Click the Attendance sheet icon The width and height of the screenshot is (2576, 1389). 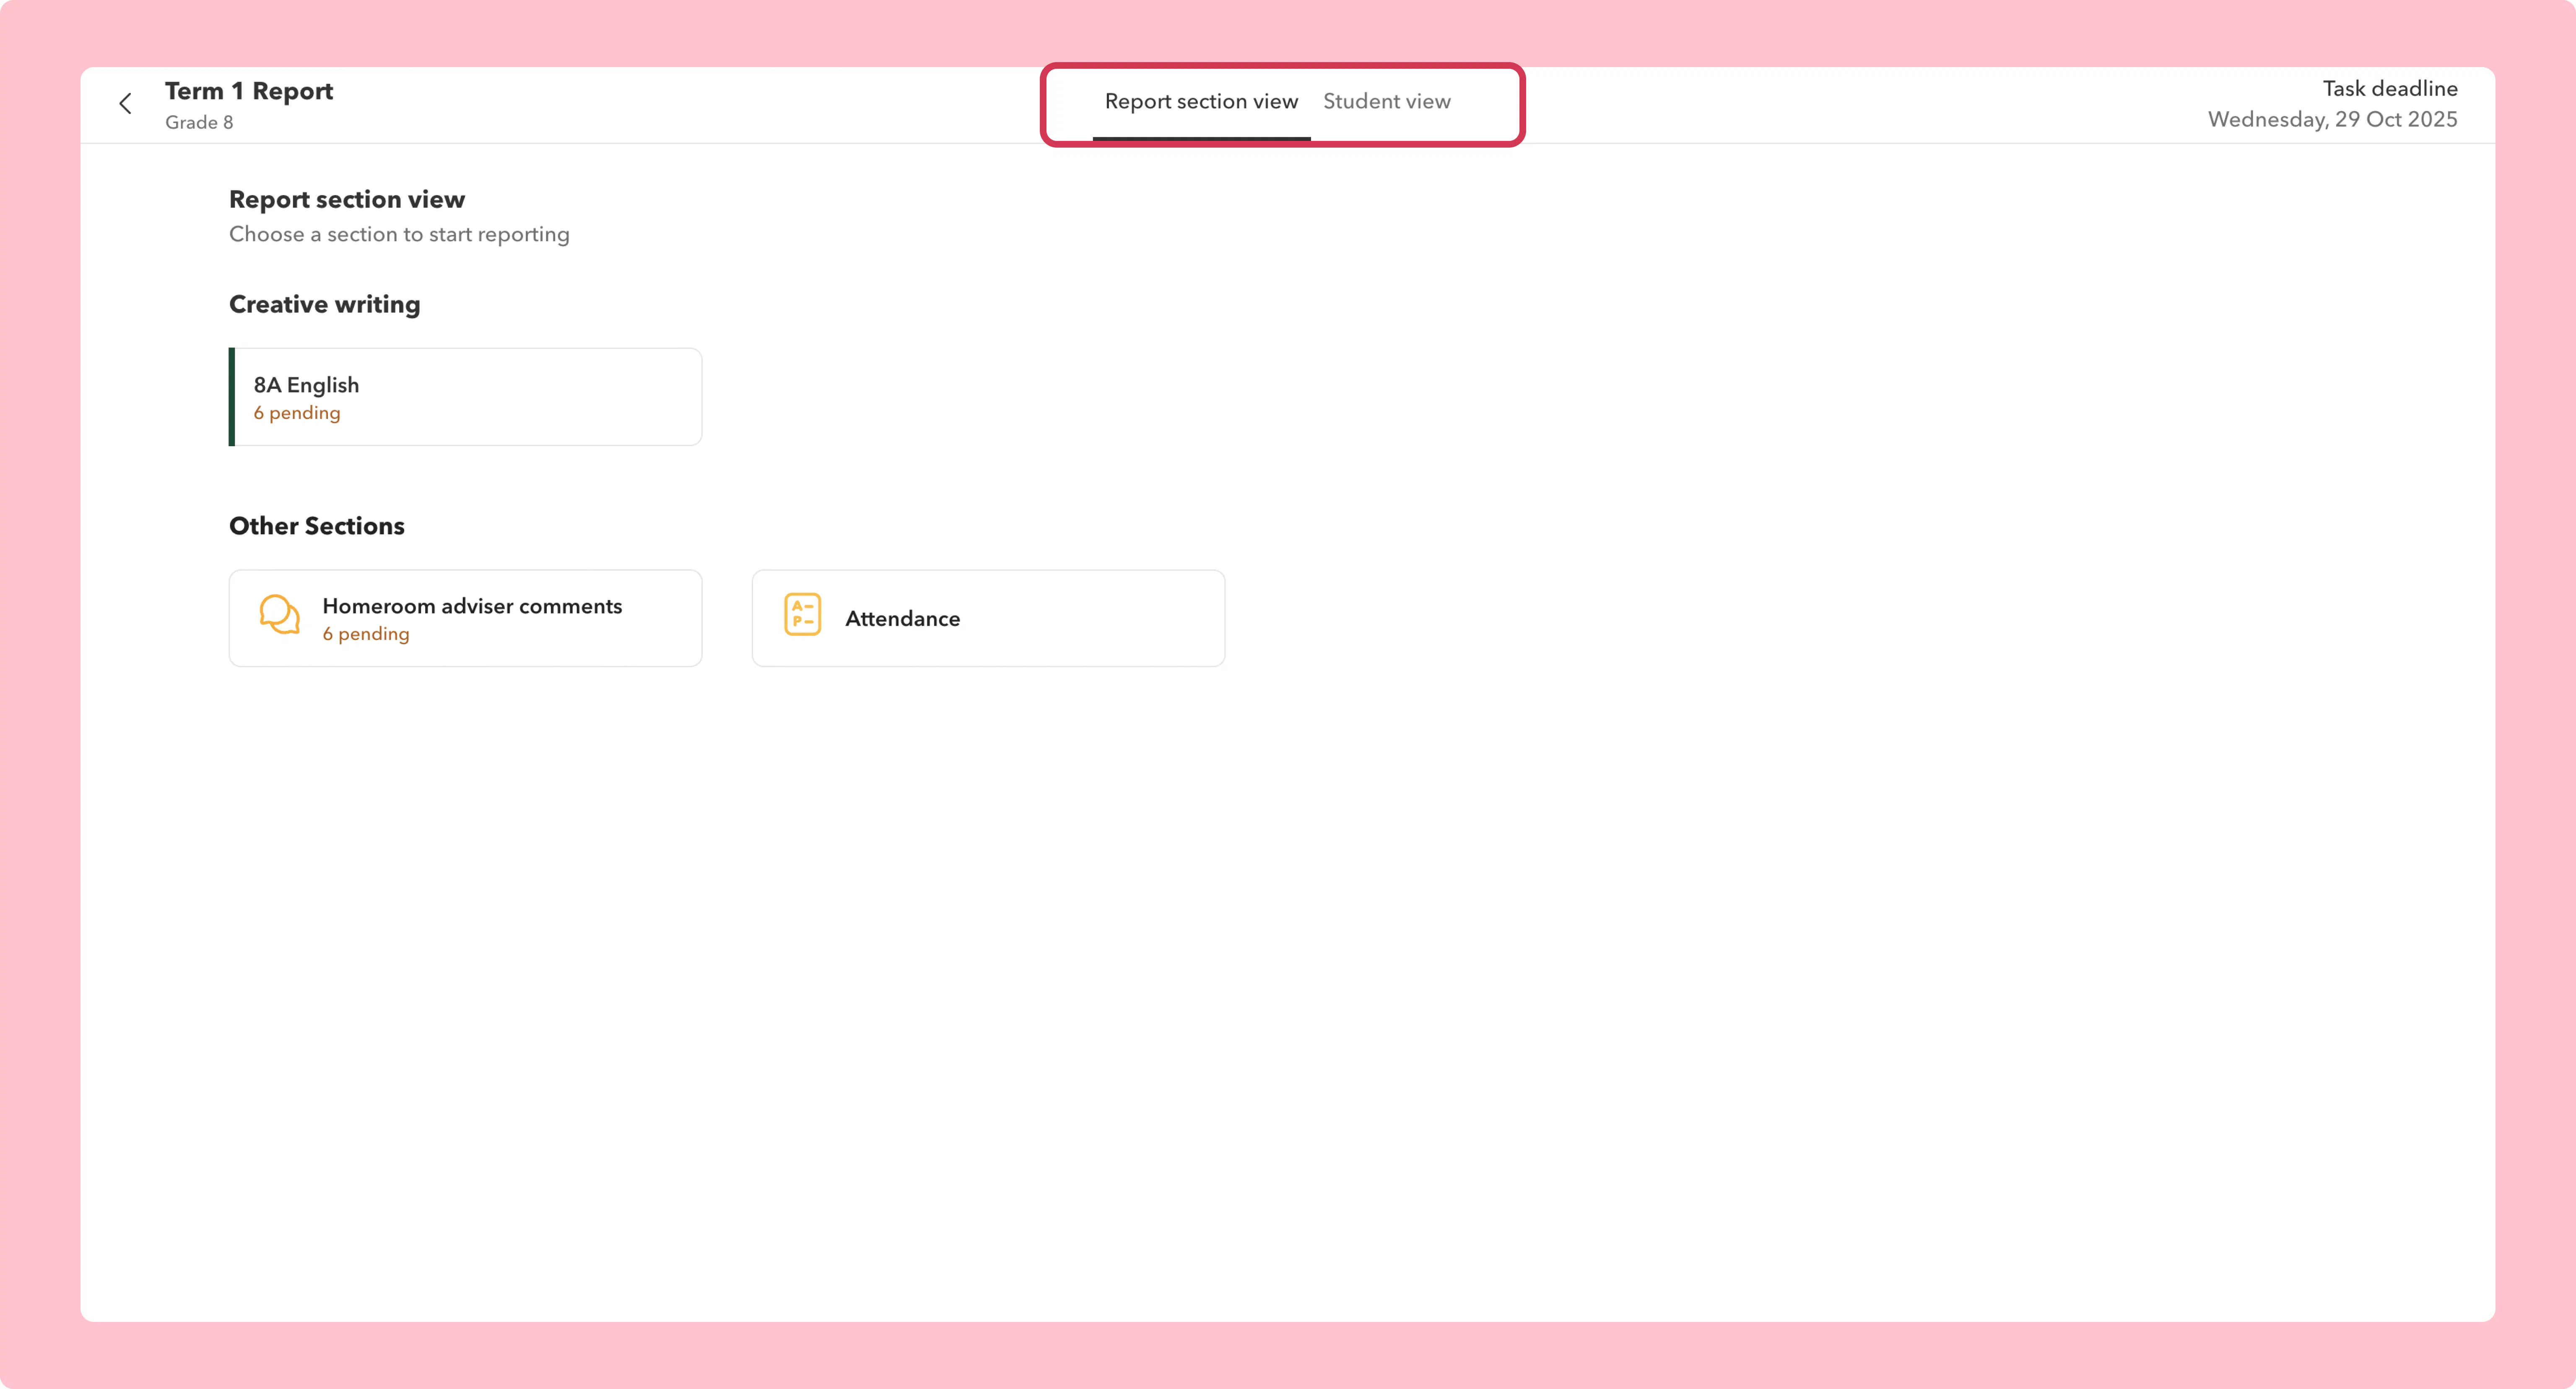802,614
